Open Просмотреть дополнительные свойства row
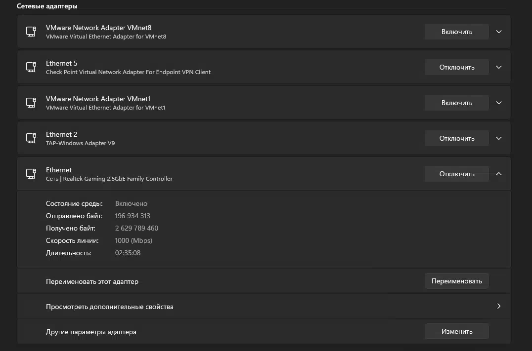 [264, 306]
